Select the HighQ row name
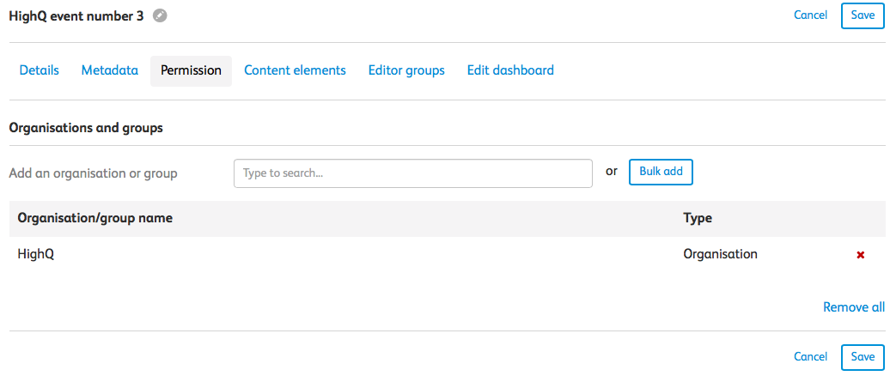The height and width of the screenshot is (376, 890). pyautogui.click(x=36, y=254)
